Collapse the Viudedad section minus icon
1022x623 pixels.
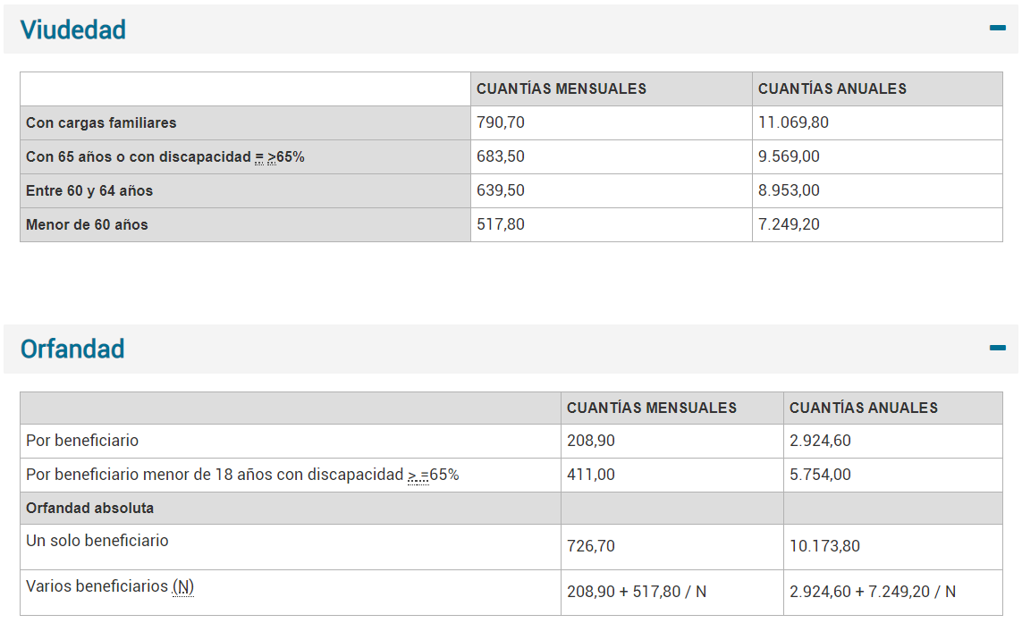997,29
